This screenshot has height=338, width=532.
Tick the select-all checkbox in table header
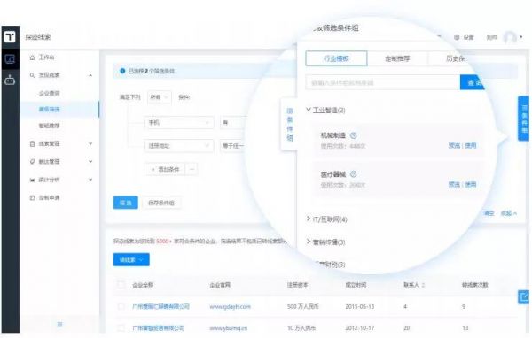121,285
